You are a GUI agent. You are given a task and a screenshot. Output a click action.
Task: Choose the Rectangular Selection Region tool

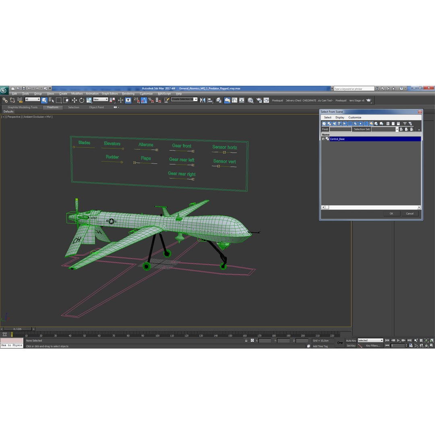(58, 100)
